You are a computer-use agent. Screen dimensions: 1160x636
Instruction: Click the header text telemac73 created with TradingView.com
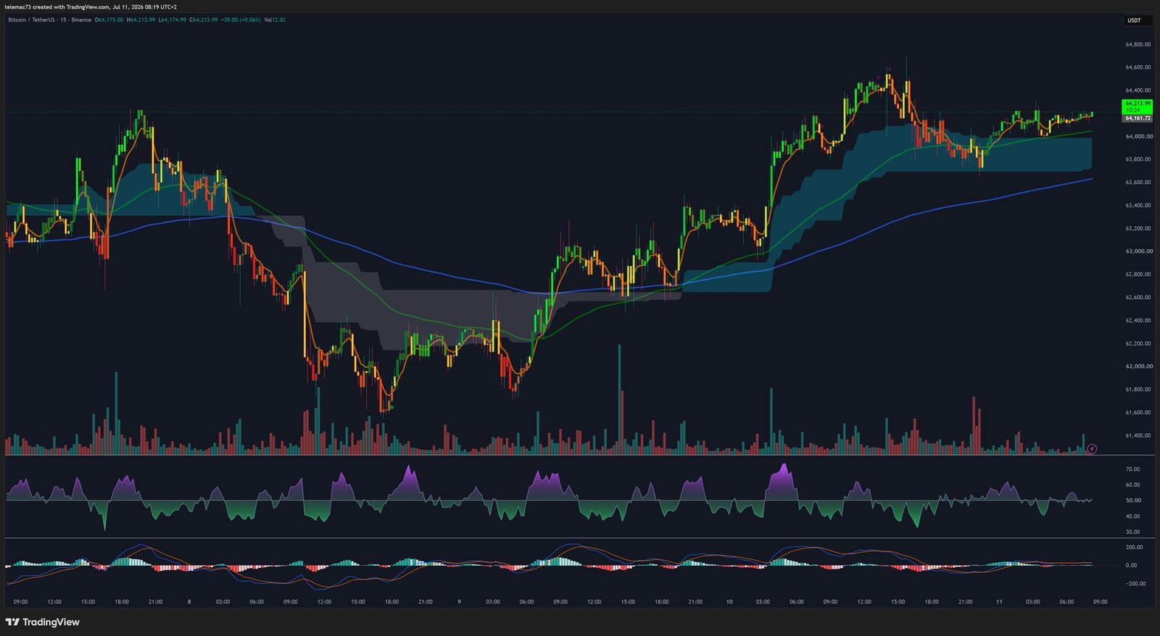click(57, 7)
